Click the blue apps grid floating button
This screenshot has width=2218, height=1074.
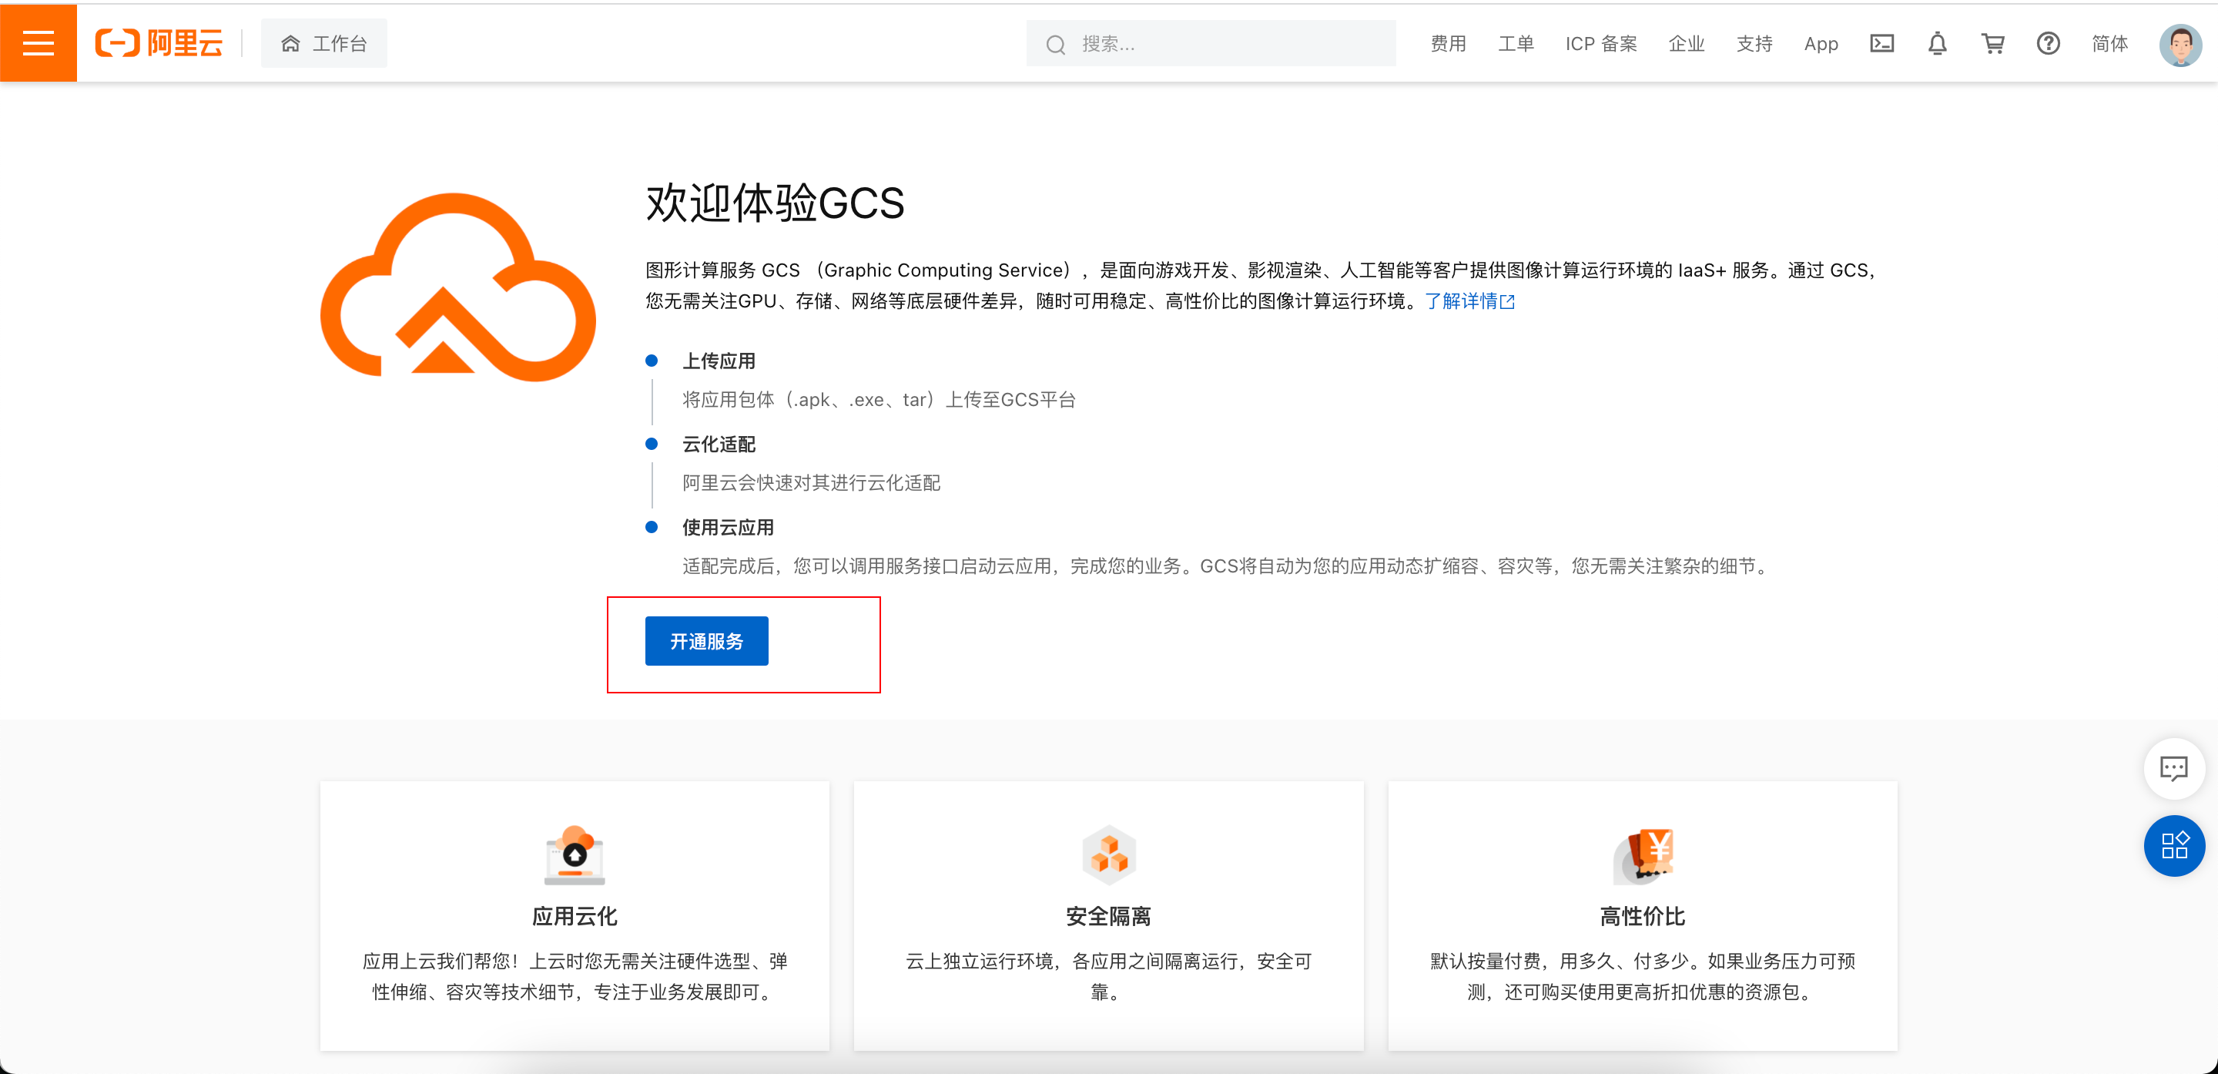click(x=2173, y=845)
